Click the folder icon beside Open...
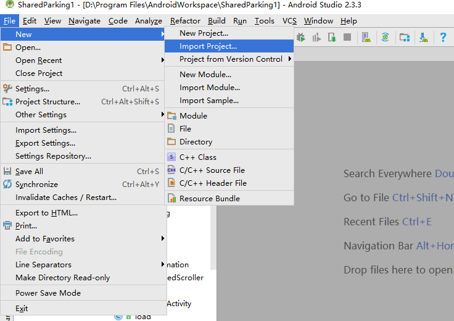The height and width of the screenshot is (321, 454). [7, 47]
